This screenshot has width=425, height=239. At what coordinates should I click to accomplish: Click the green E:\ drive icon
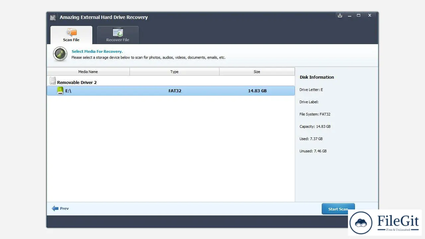point(60,91)
